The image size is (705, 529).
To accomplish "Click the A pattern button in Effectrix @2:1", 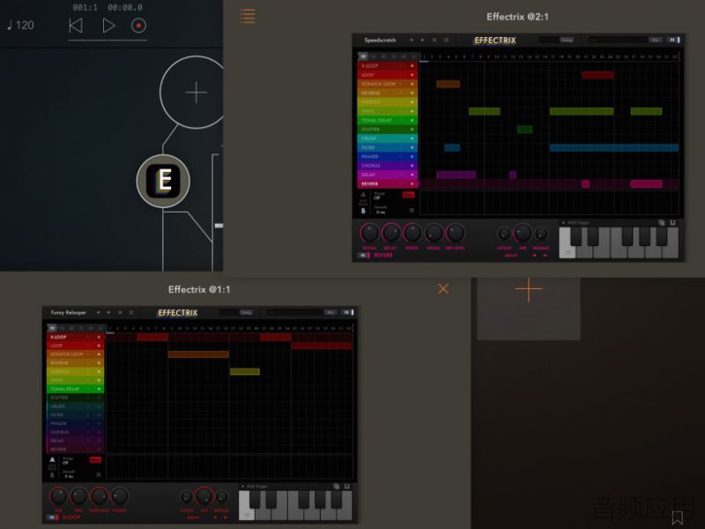I will (x=363, y=195).
